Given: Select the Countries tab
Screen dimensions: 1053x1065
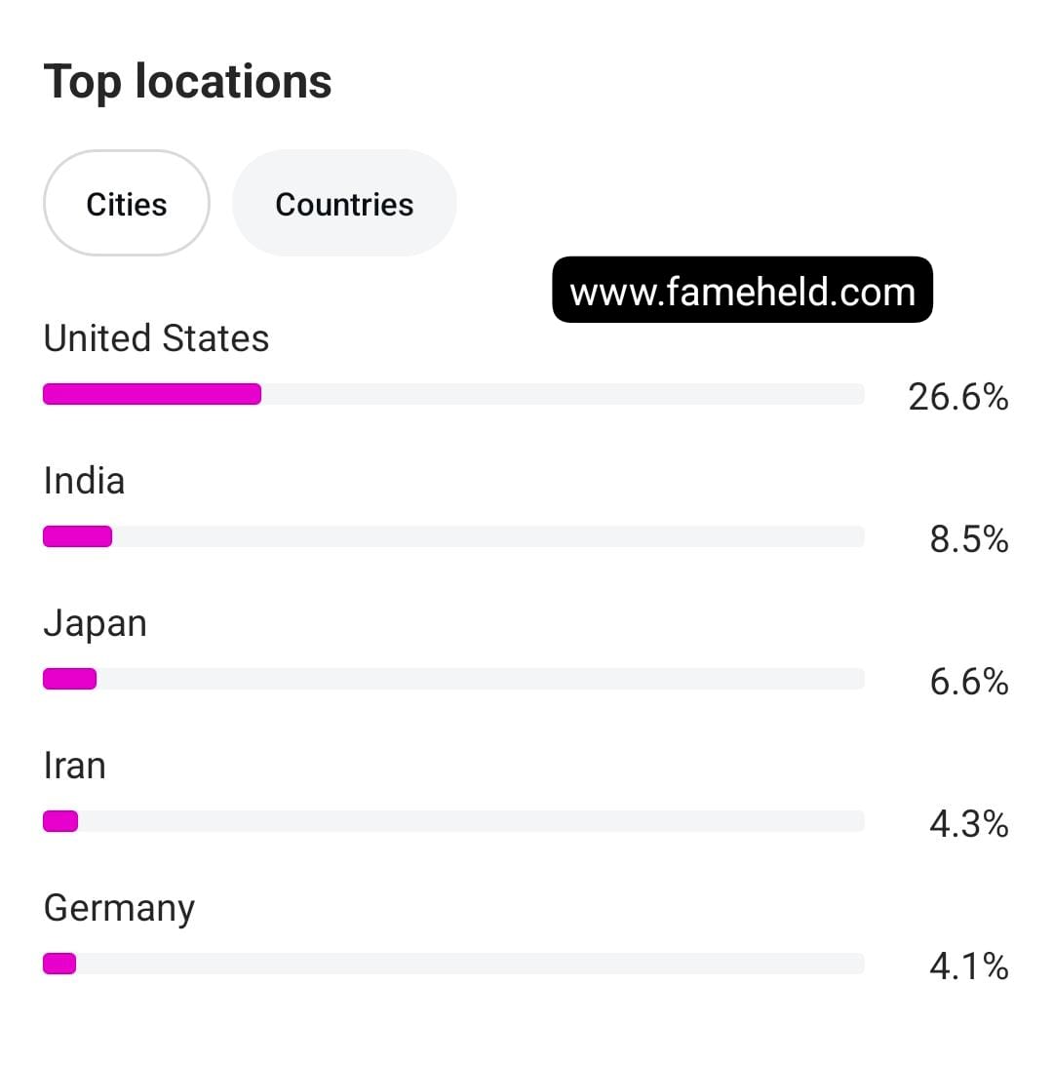Looking at the screenshot, I should (x=344, y=204).
